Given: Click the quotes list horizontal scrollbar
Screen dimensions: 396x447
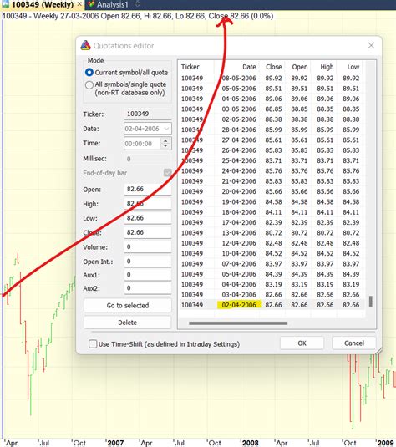Looking at the screenshot, I should [x=238, y=323].
